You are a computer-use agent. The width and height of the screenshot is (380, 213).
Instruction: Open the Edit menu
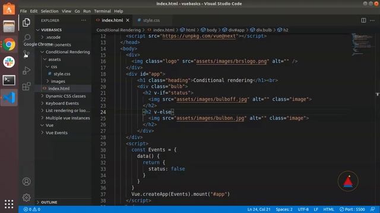(x=34, y=11)
